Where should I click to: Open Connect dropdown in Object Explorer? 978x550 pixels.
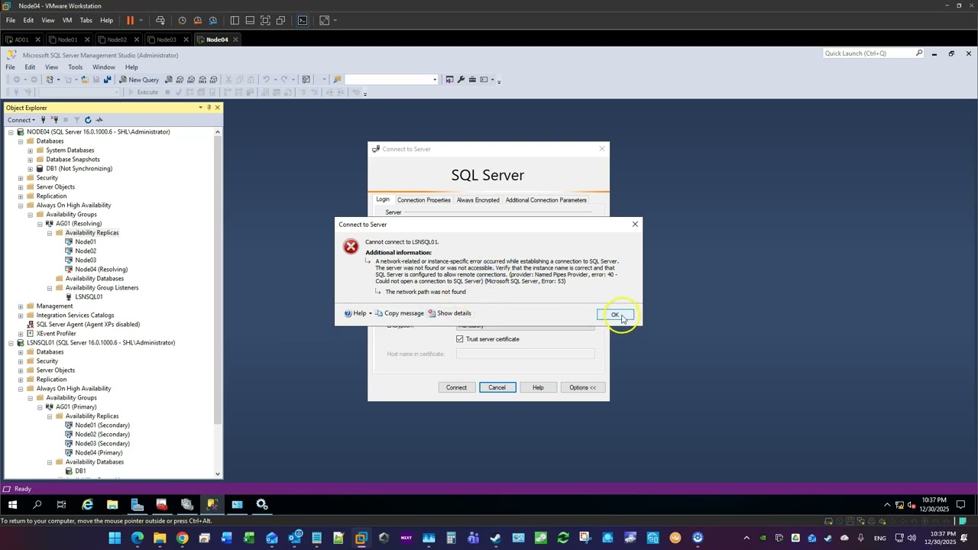pyautogui.click(x=21, y=120)
